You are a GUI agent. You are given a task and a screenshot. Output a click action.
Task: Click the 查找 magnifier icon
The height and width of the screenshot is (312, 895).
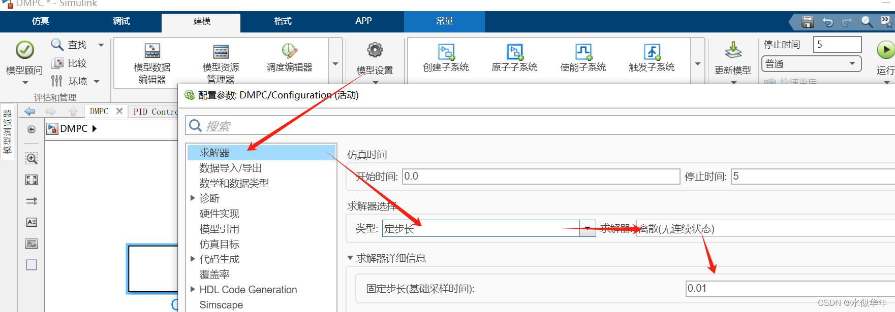(57, 45)
